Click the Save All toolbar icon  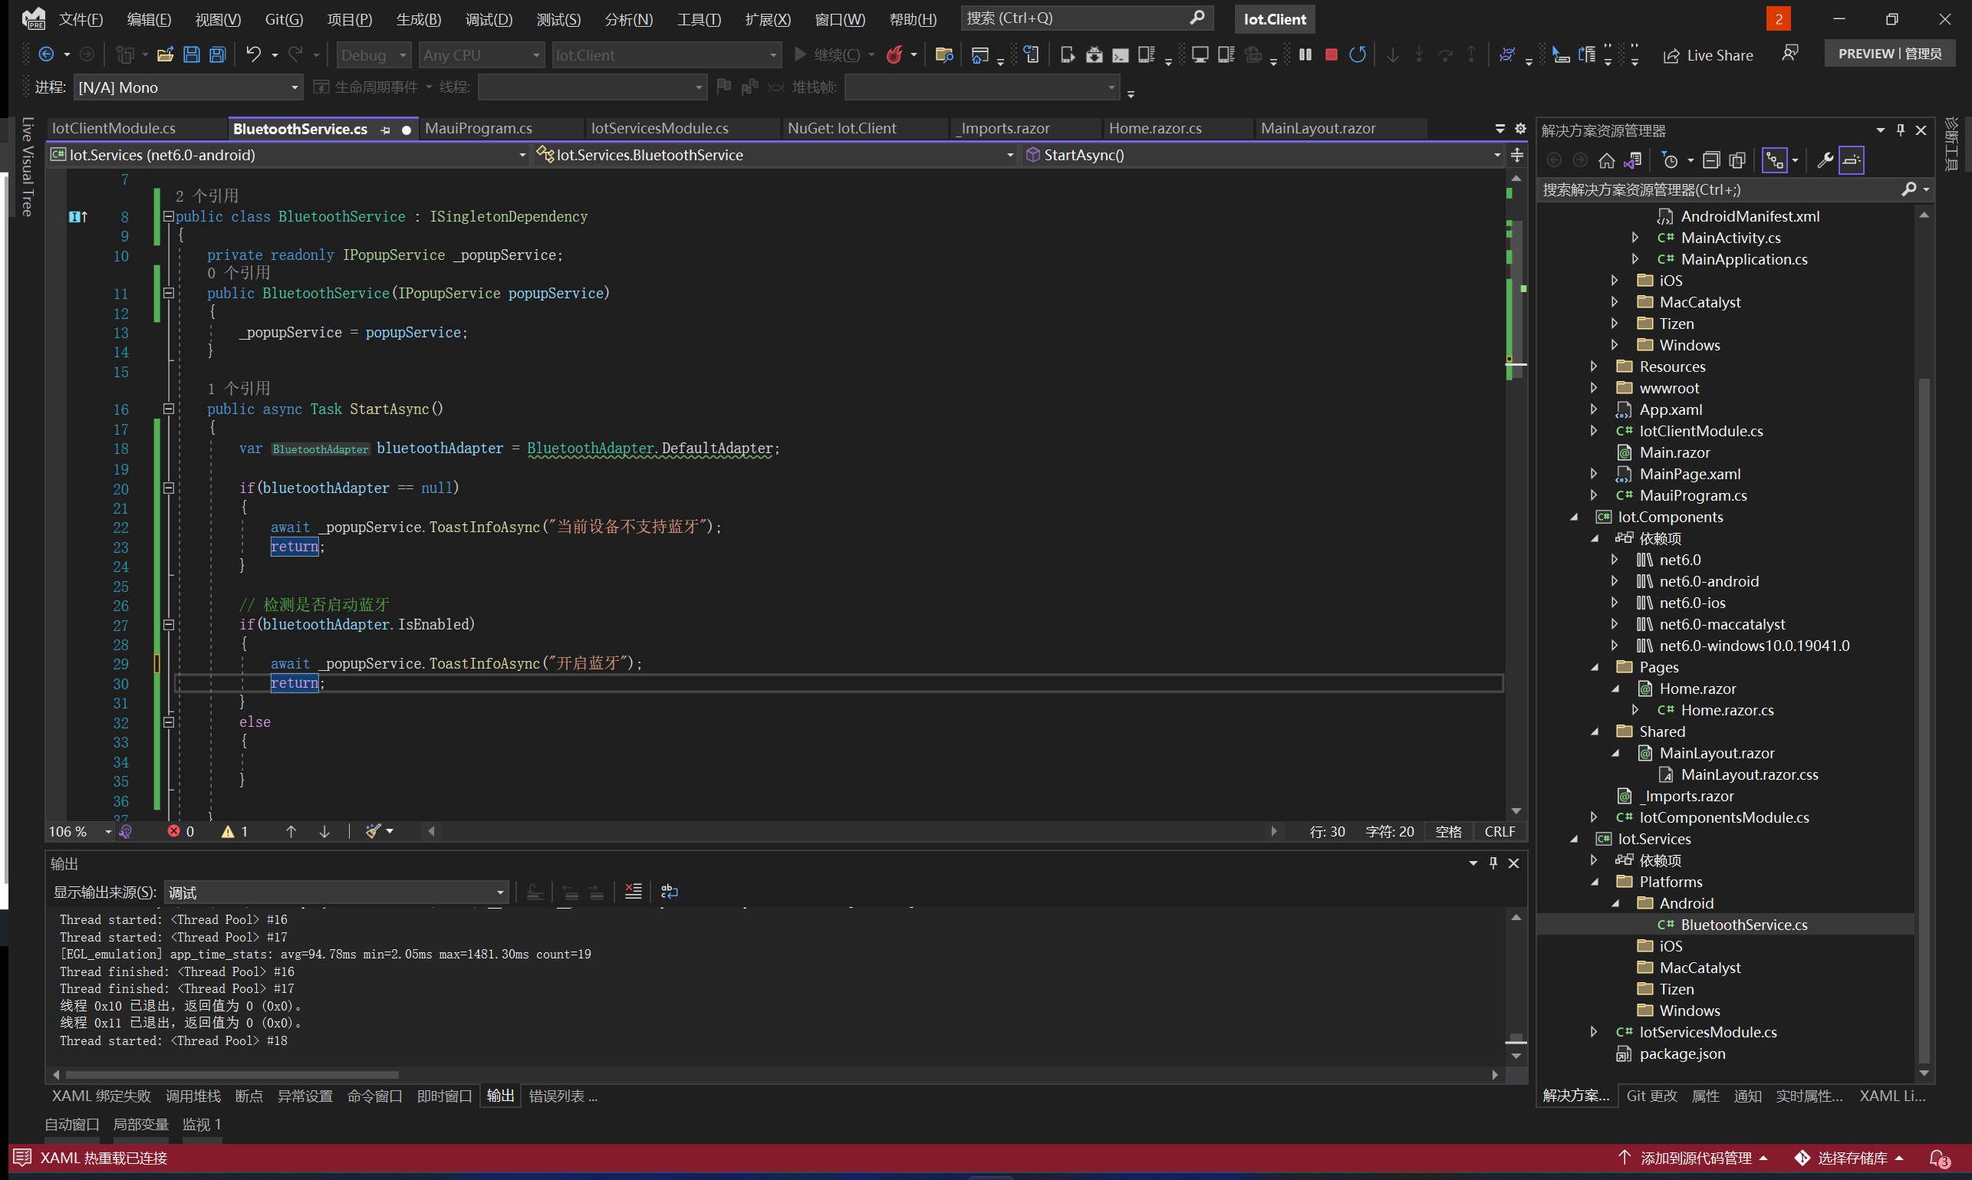click(217, 55)
